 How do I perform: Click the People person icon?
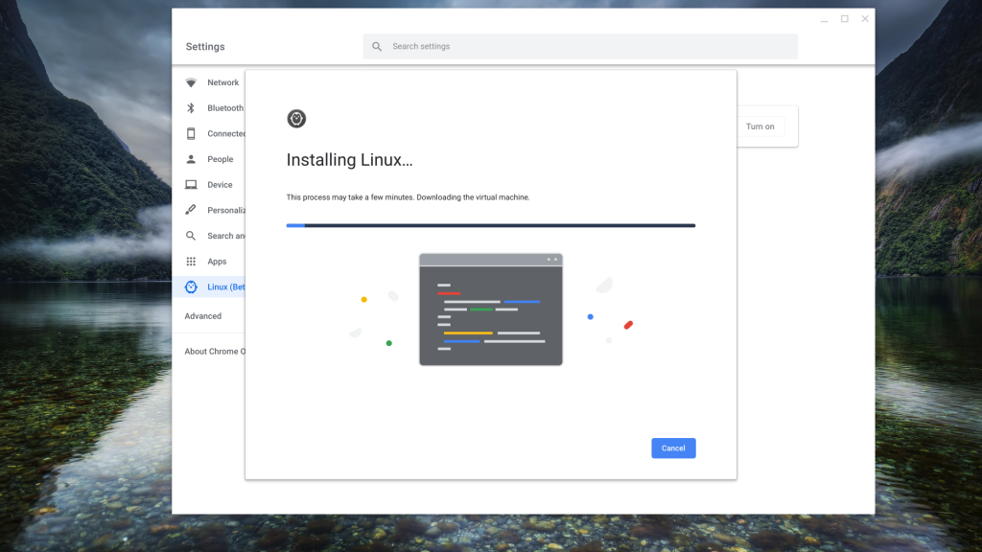tap(191, 159)
